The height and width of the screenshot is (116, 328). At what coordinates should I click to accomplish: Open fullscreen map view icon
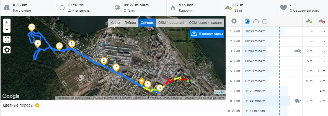coord(7,39)
